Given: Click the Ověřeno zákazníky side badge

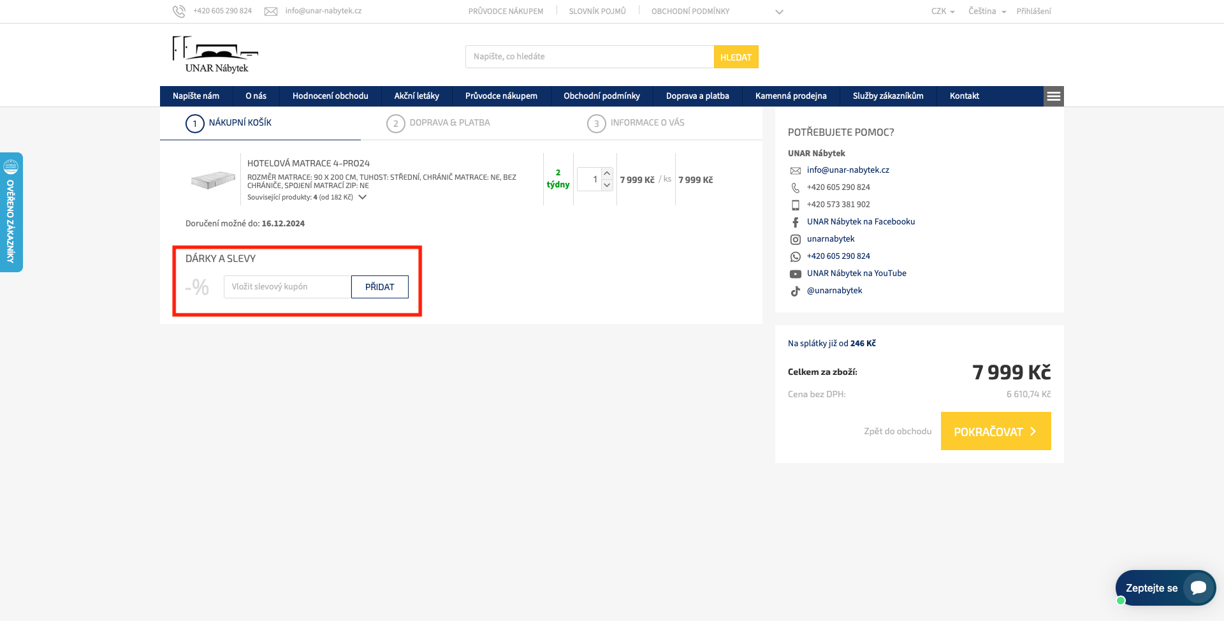Looking at the screenshot, I should (x=11, y=212).
